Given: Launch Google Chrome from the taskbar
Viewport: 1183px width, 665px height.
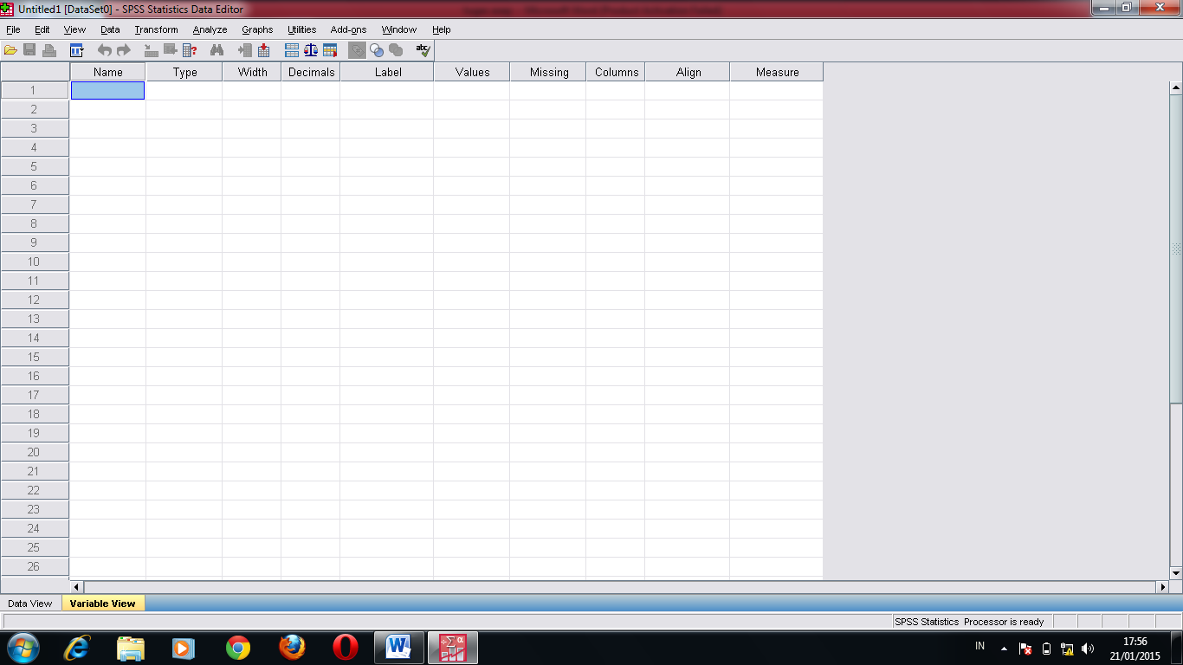Looking at the screenshot, I should [x=237, y=647].
